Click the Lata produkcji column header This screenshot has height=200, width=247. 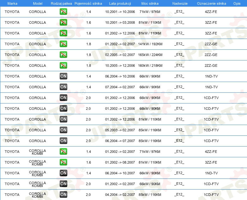[x=120, y=3]
